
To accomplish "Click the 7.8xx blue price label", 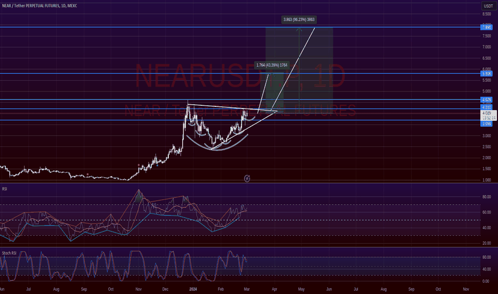I will [487, 27].
